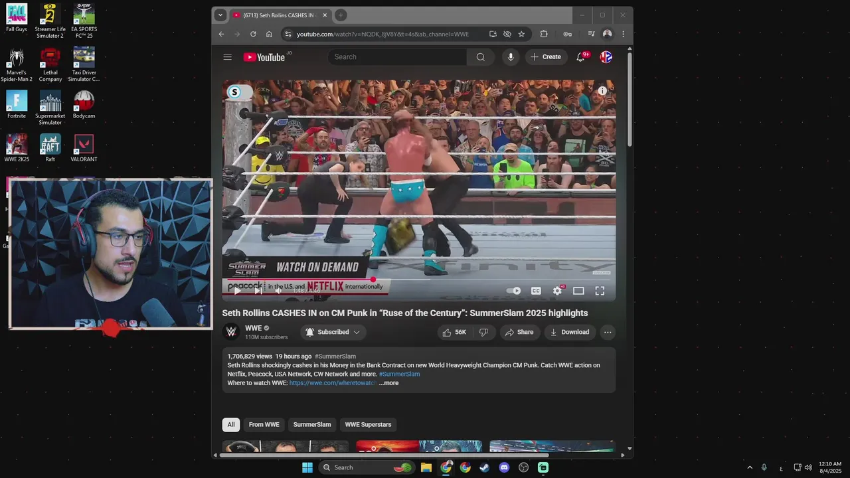
Task: Select the Seth Rollins CASHES IN tab
Action: [x=280, y=15]
